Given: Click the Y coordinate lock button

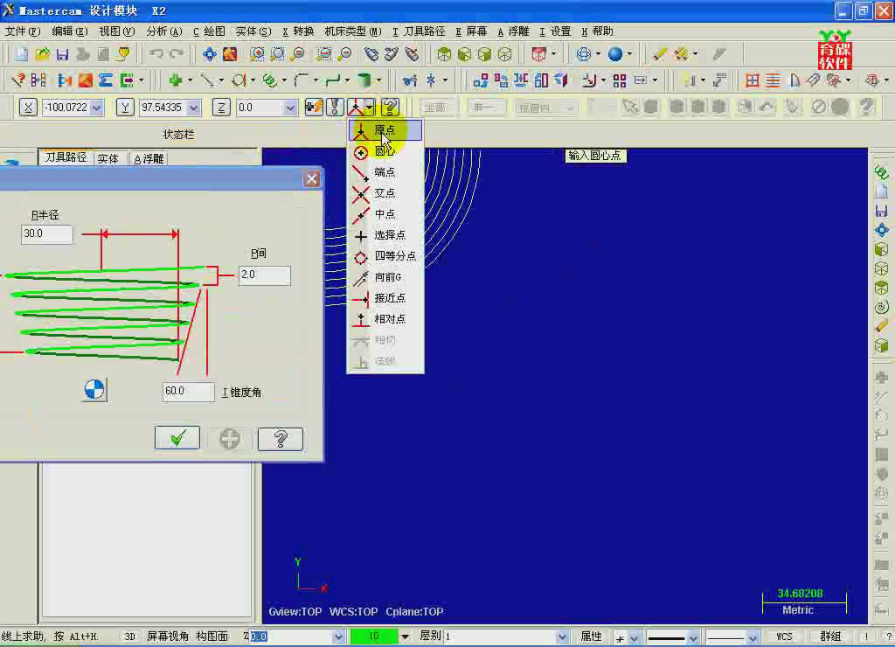Looking at the screenshot, I should click(x=124, y=108).
